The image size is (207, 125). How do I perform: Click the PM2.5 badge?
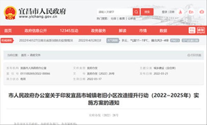[x=175, y=40]
